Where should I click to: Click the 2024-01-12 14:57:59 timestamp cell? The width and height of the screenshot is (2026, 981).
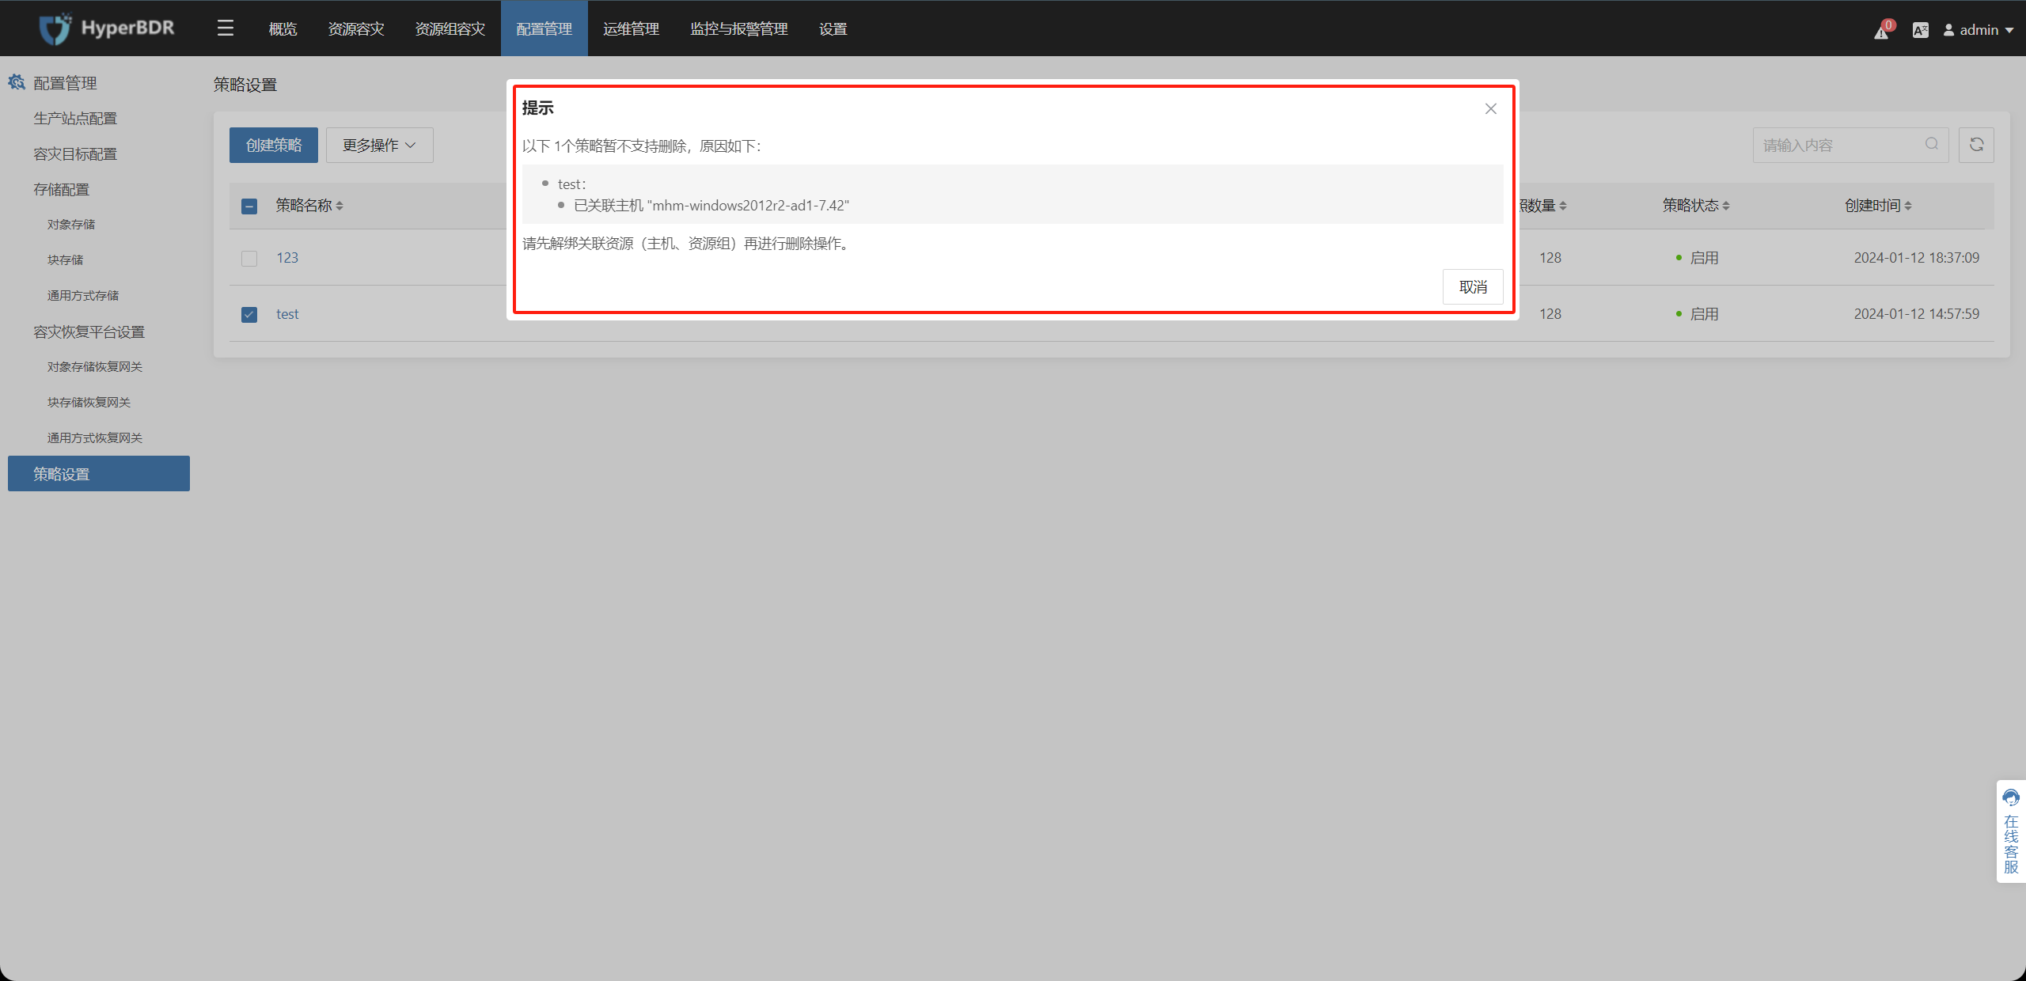[1917, 314]
